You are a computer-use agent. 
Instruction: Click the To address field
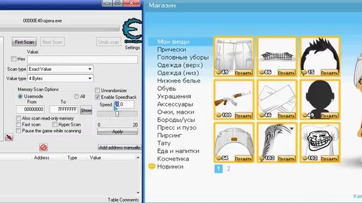tap(64, 109)
